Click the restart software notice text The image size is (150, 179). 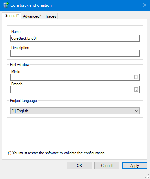(x=56, y=153)
